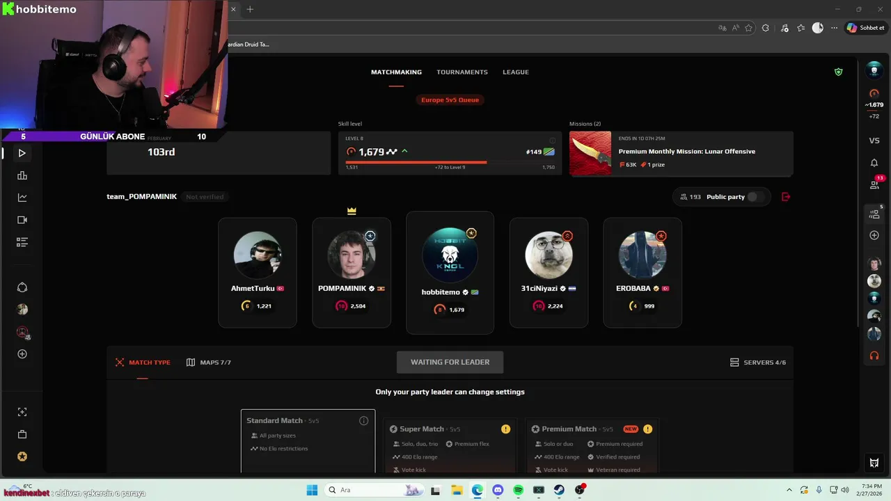Click the 103rd ranking card
The height and width of the screenshot is (501, 891).
coord(219,153)
